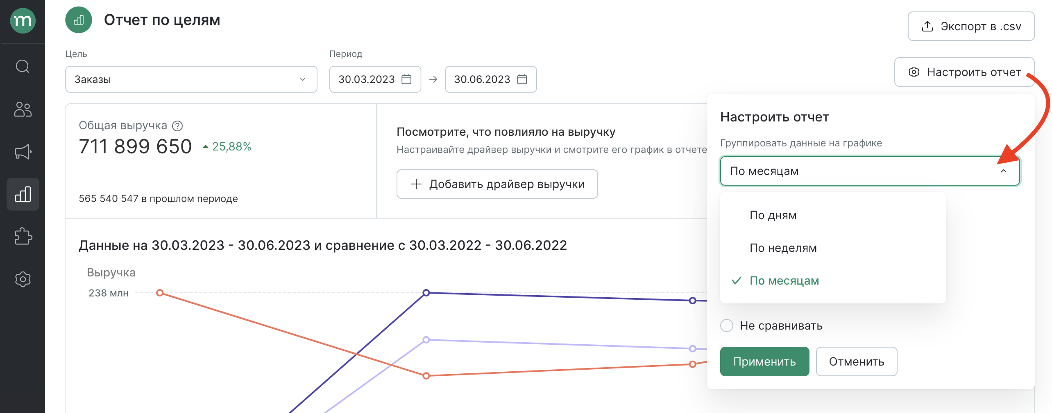
Task: Open the customers section via people icon
Action: pyautogui.click(x=23, y=109)
